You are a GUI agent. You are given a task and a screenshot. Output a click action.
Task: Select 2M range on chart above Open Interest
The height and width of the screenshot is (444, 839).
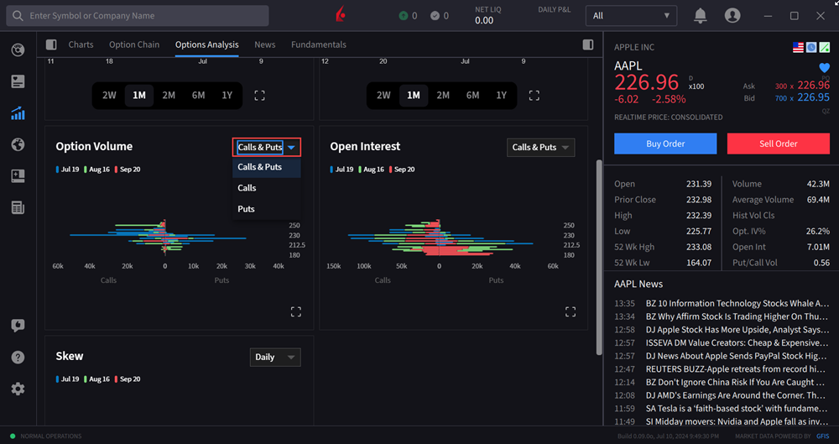click(x=443, y=96)
